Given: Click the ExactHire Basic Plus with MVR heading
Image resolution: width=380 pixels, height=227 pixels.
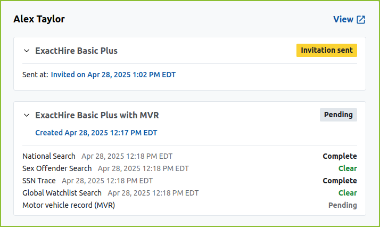Looking at the screenshot, I should point(97,115).
